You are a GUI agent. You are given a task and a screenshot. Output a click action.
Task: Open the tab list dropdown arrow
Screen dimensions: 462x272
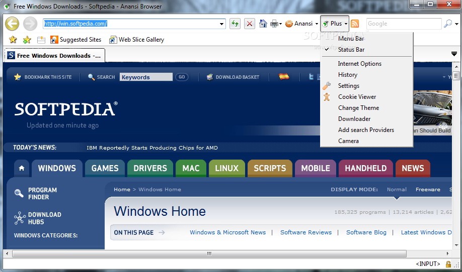(x=454, y=54)
